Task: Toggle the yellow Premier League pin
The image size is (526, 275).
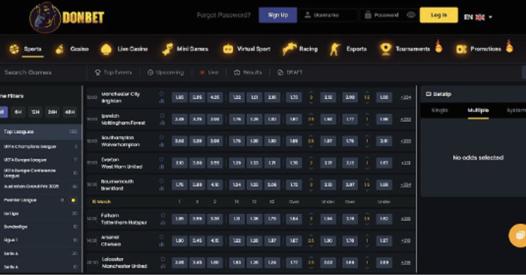Action: pos(73,200)
